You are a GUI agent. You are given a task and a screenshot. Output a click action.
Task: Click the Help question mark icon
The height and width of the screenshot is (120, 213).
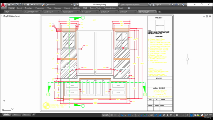pos(183,4)
